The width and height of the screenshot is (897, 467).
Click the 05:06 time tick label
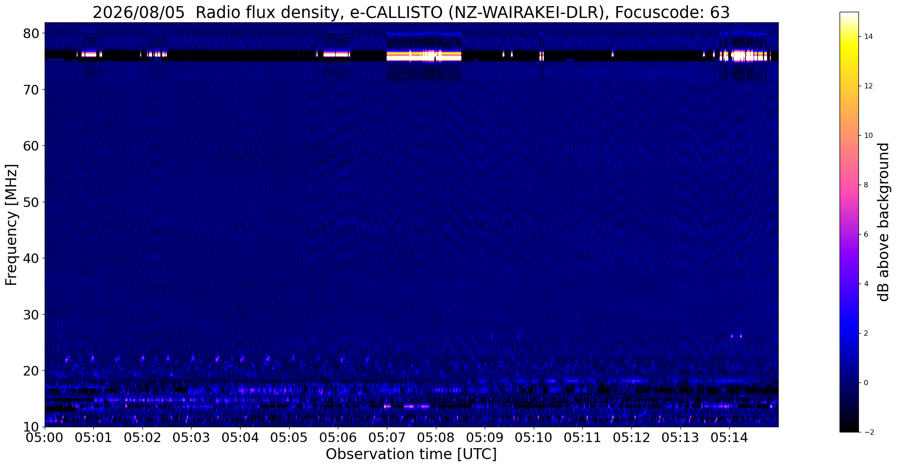(x=338, y=438)
